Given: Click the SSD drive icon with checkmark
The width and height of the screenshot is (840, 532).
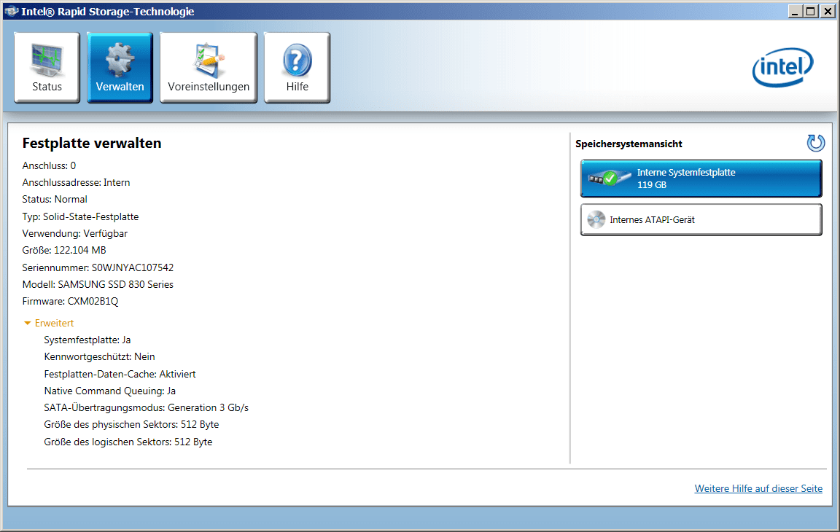Looking at the screenshot, I should tap(609, 178).
